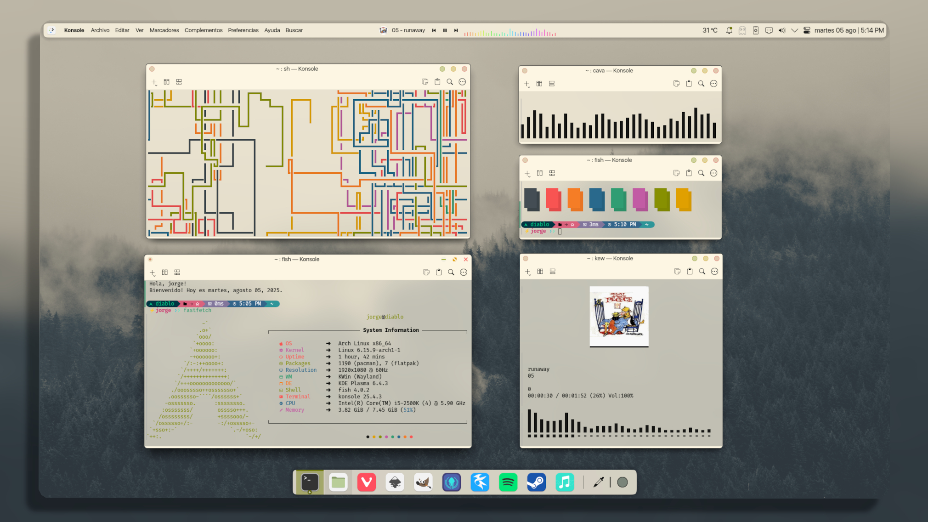The image size is (928, 522).
Task: Open more-options menu in fastfetch fish window
Action: click(x=464, y=272)
